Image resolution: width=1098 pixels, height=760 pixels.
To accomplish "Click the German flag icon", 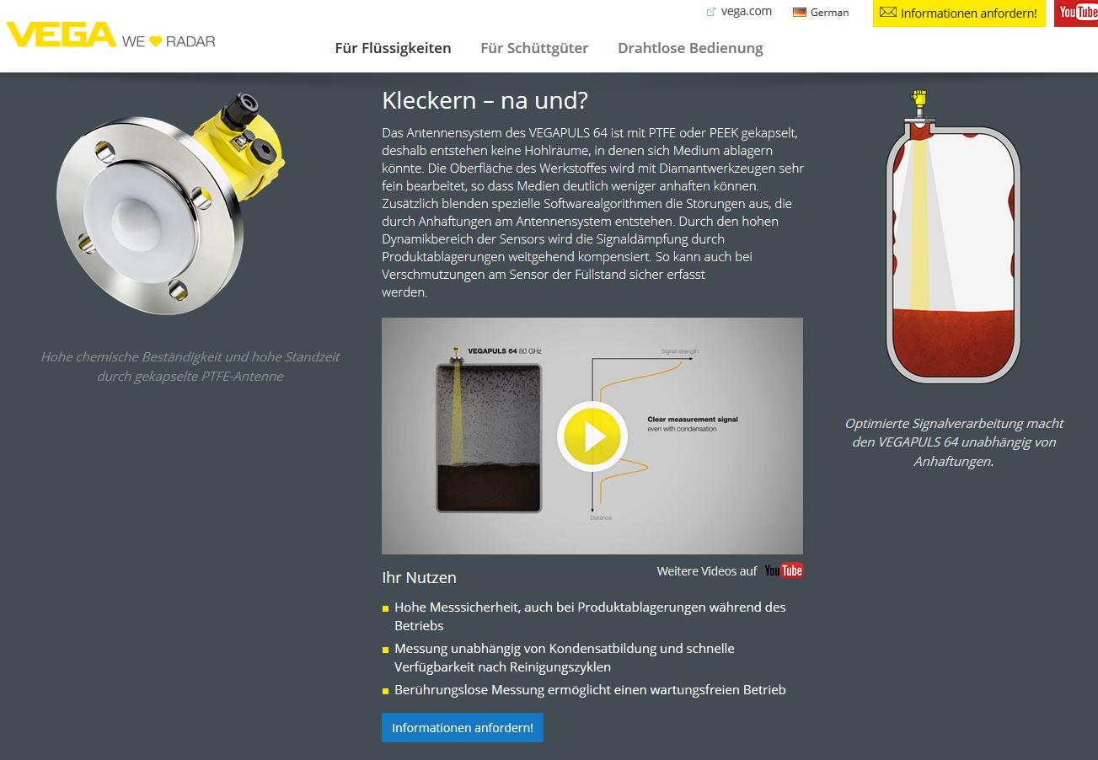I will pos(800,13).
